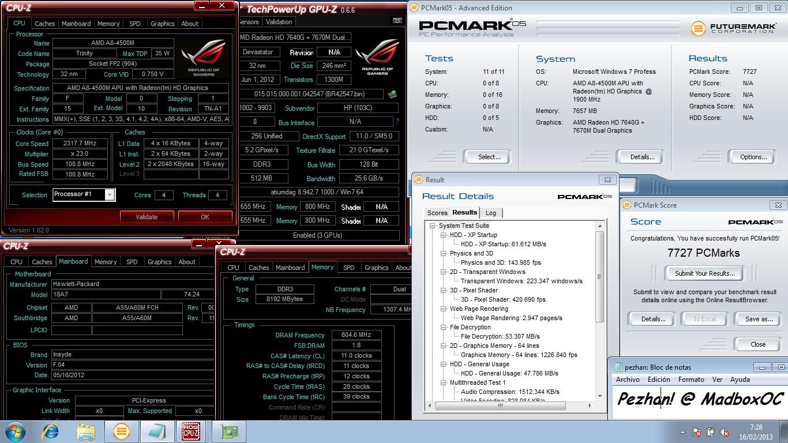Click the PCMark05 orange taskbar icon
The height and width of the screenshot is (443, 788).
(121, 431)
